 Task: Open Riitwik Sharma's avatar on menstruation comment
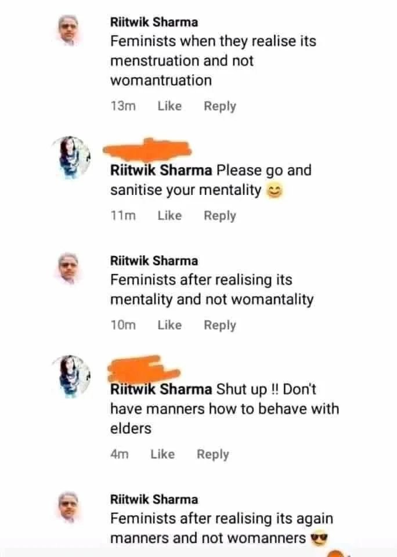click(x=68, y=31)
